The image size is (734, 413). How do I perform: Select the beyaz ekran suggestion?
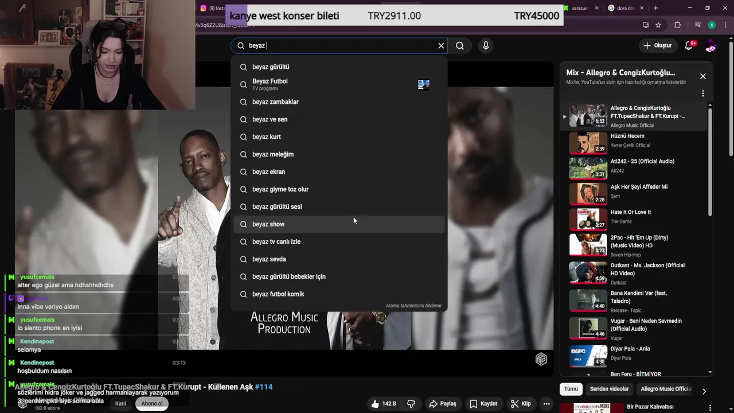click(x=339, y=172)
